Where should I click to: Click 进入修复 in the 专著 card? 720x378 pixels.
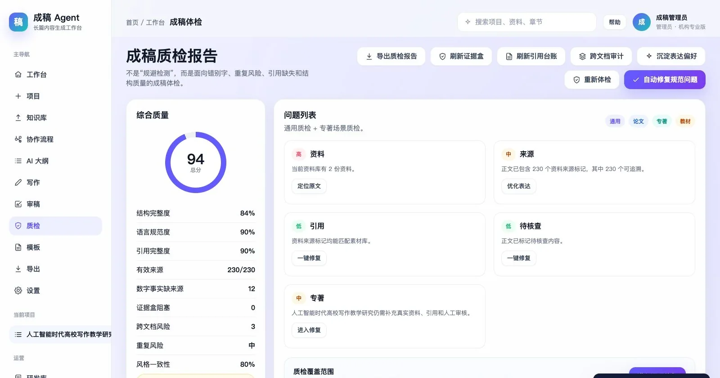point(309,330)
